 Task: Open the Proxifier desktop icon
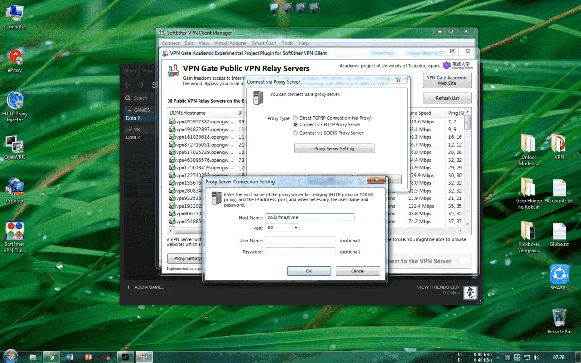point(15,191)
